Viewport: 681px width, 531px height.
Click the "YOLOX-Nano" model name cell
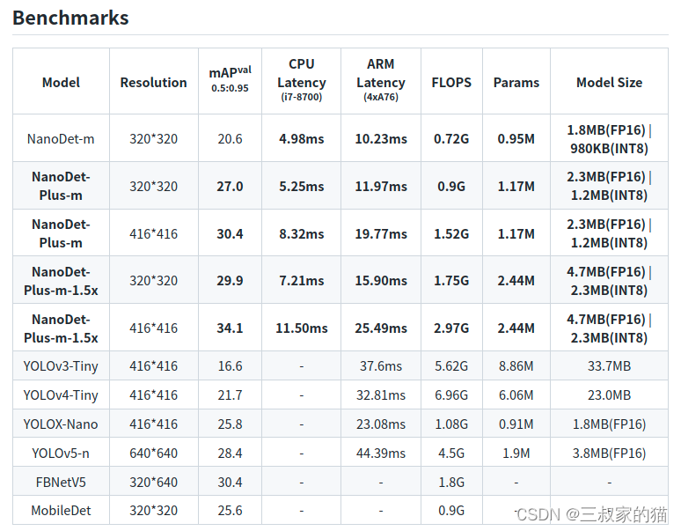click(x=61, y=424)
